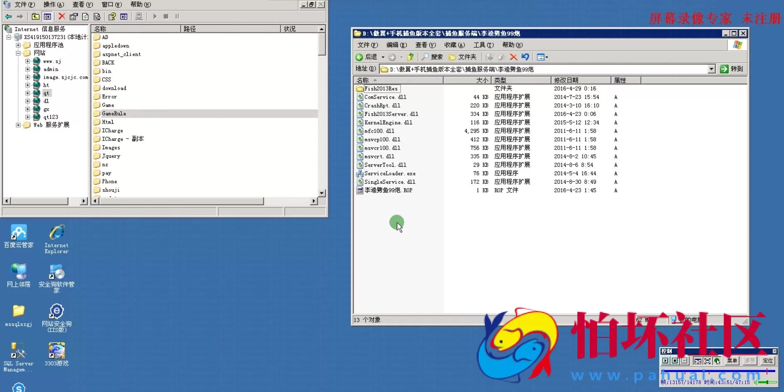Screen dimensions: 784x392
Task: Open the 3303游戏 desktop shortcut
Action: (57, 354)
